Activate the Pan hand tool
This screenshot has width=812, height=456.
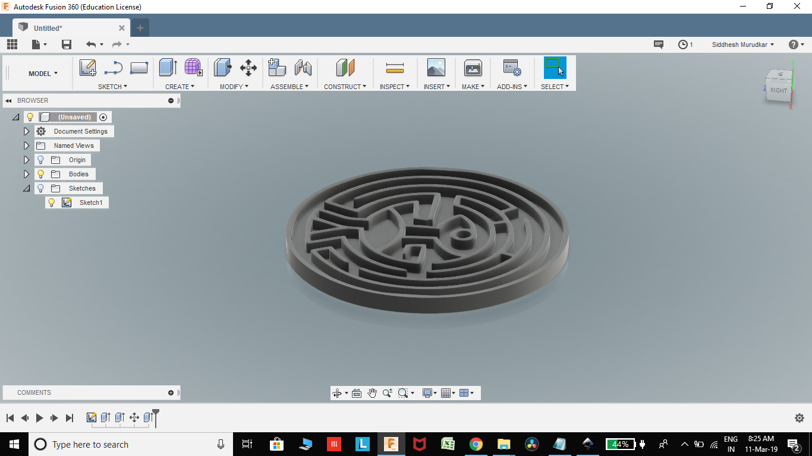coord(372,393)
